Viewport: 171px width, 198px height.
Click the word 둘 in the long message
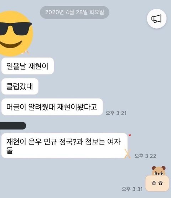tap(10, 150)
